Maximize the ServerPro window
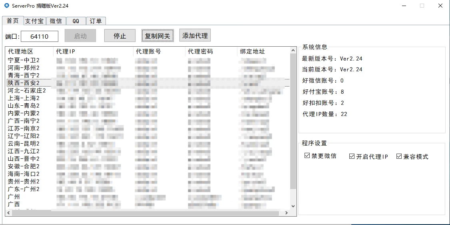This screenshot has width=450, height=225. point(422,6)
